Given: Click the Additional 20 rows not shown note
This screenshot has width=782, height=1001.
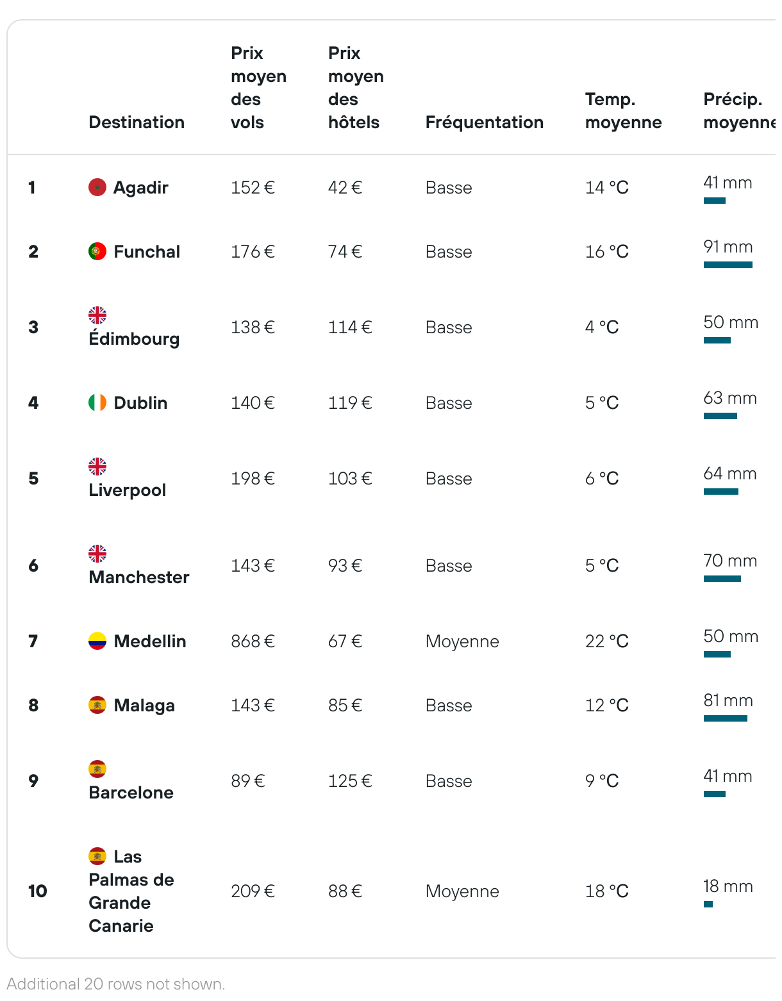Looking at the screenshot, I should pos(116,984).
